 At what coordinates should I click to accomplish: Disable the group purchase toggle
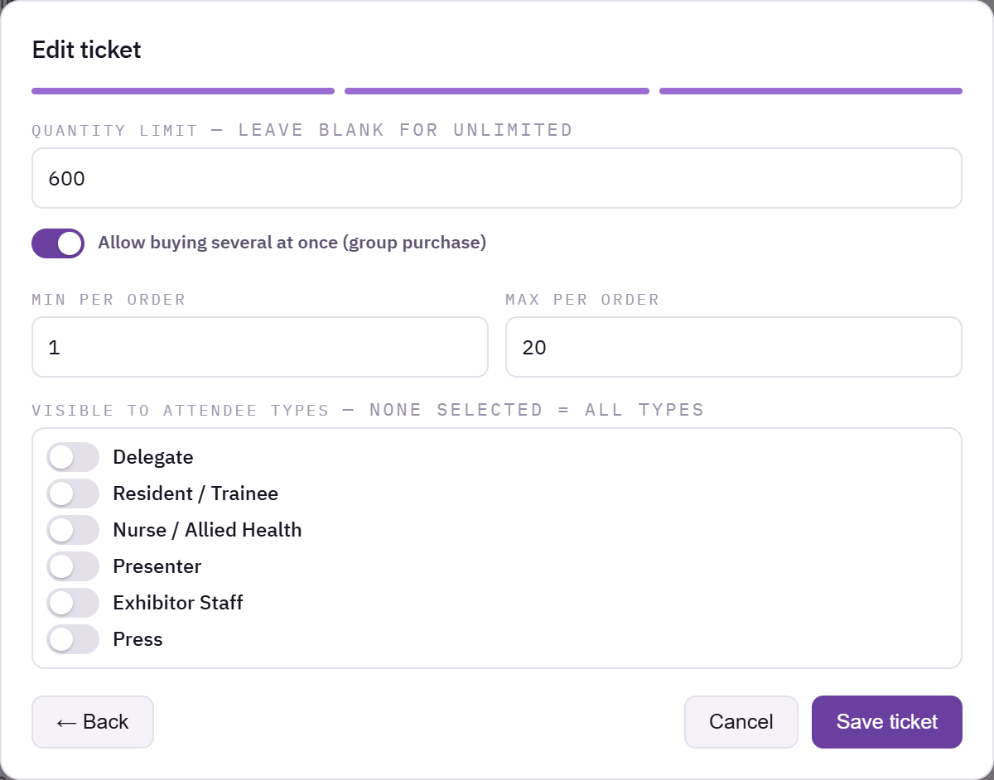[58, 243]
